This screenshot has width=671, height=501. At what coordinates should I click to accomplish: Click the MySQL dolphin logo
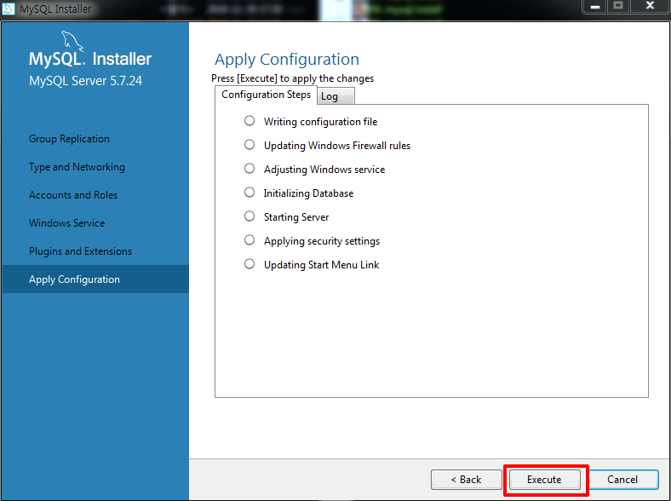[x=72, y=42]
